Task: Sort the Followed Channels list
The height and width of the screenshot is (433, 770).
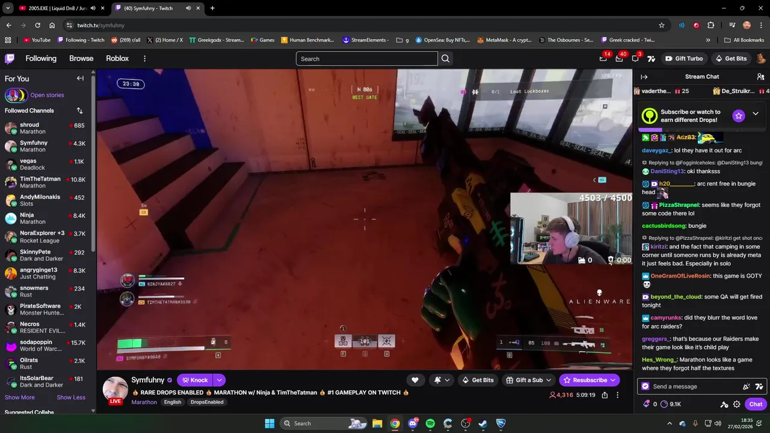Action: (79, 111)
